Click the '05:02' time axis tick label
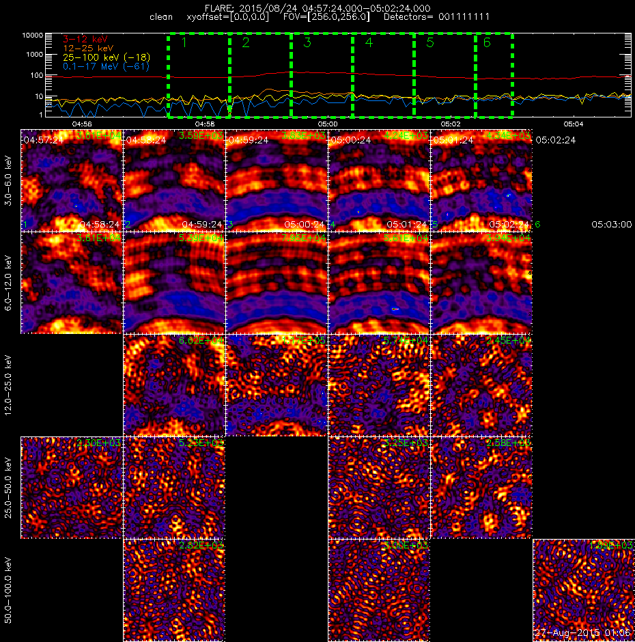 coord(451,124)
